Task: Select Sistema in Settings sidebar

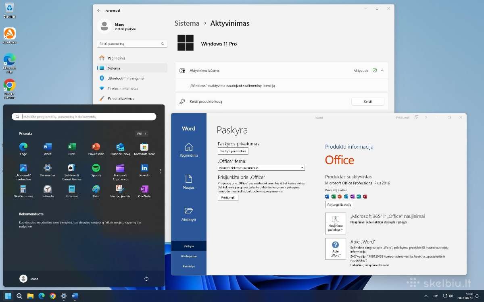Action: click(x=132, y=68)
